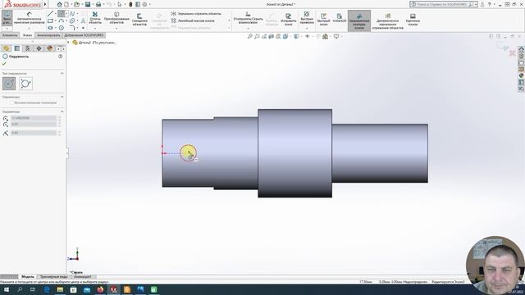Click the Convert Entities (Преобразование объектов) tool
Screen dimensions: 525x295
(x=116, y=18)
